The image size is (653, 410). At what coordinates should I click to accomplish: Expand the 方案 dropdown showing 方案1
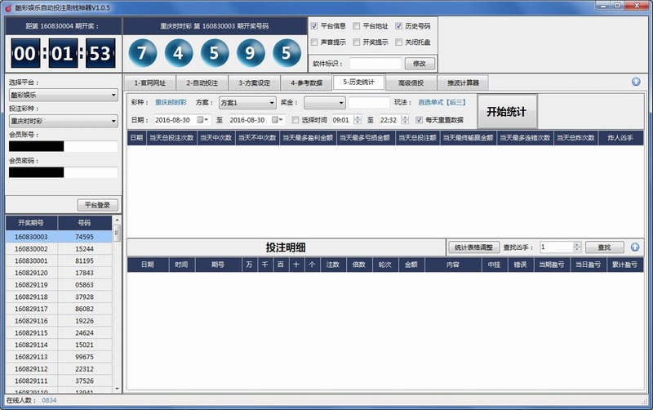[x=248, y=103]
